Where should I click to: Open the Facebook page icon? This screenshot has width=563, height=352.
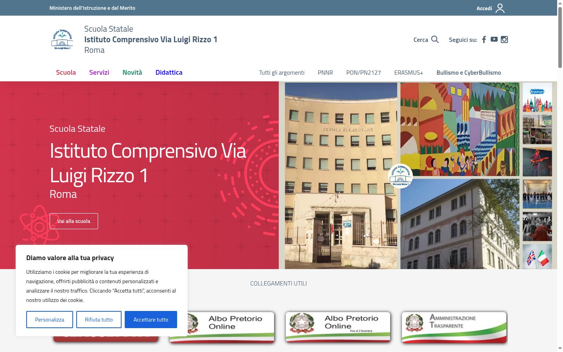[484, 40]
